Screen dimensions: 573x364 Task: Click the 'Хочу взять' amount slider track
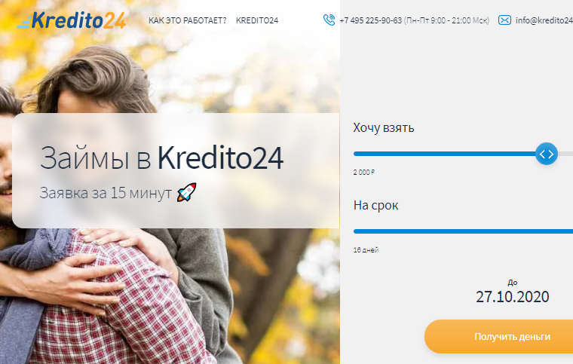[463, 154]
